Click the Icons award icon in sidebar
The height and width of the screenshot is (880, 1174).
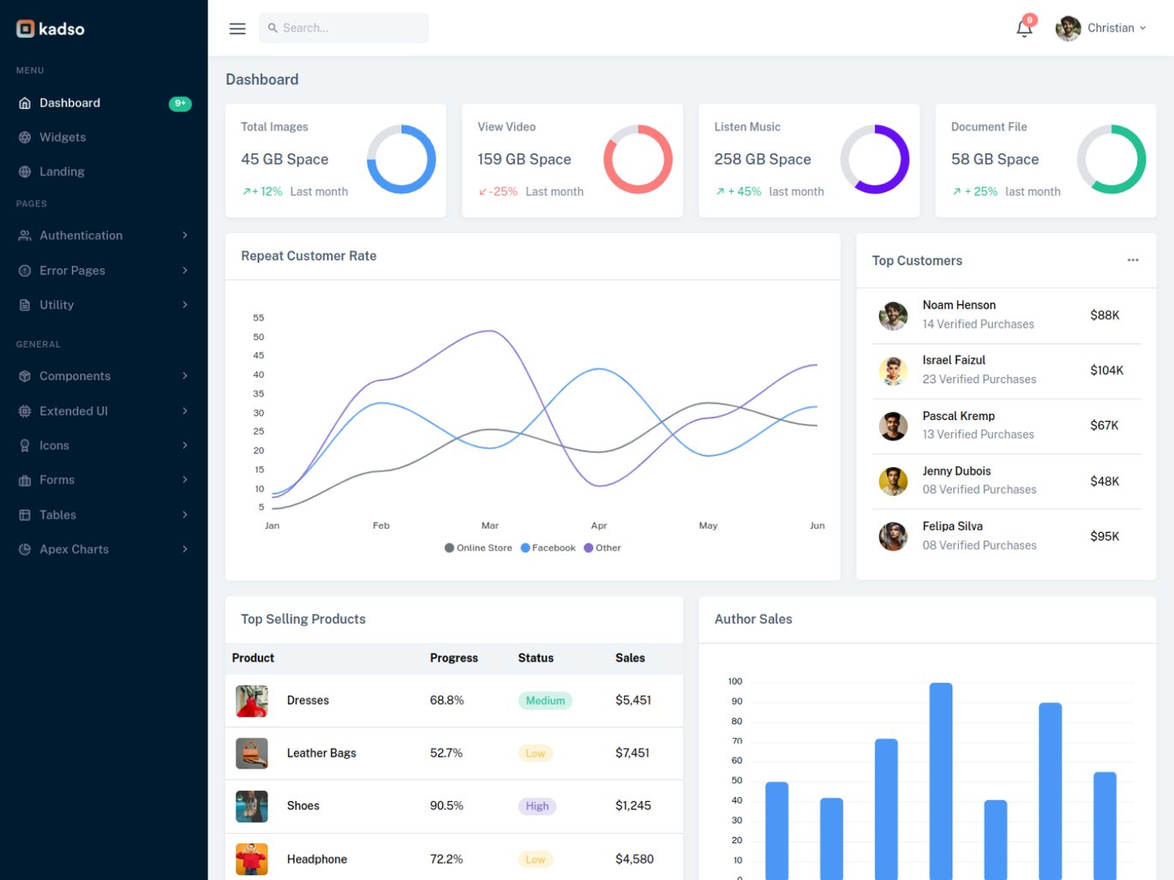(25, 446)
